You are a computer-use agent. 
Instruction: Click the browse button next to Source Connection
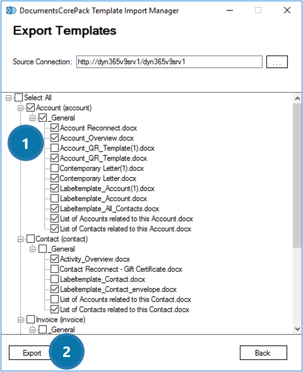[x=277, y=62]
